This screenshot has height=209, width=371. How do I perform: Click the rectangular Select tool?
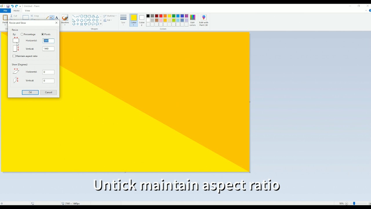26,17
